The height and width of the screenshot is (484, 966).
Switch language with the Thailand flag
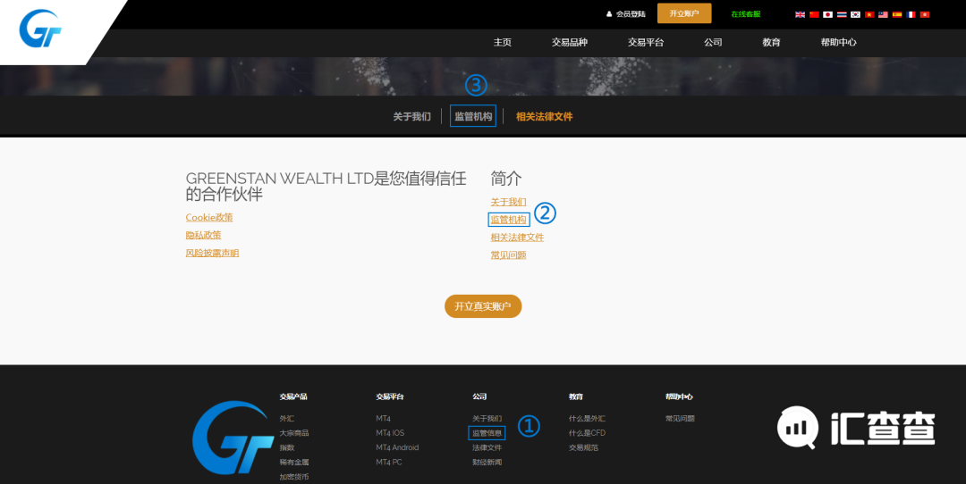pos(842,14)
